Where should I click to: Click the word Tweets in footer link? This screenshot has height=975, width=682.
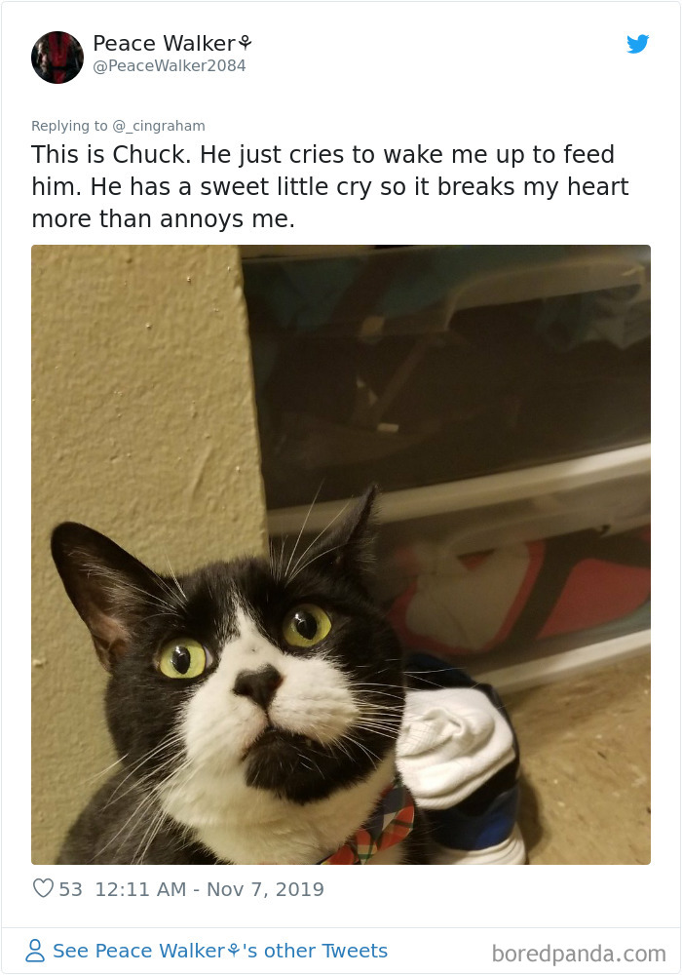[355, 951]
